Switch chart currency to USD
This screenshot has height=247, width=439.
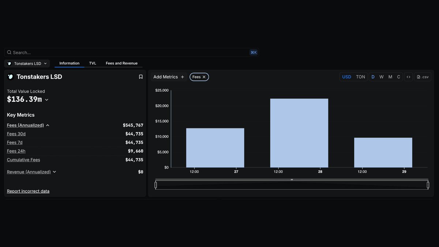[346, 77]
